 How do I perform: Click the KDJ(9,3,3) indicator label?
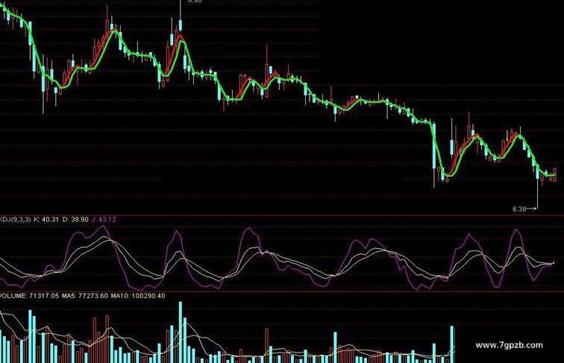[15, 219]
